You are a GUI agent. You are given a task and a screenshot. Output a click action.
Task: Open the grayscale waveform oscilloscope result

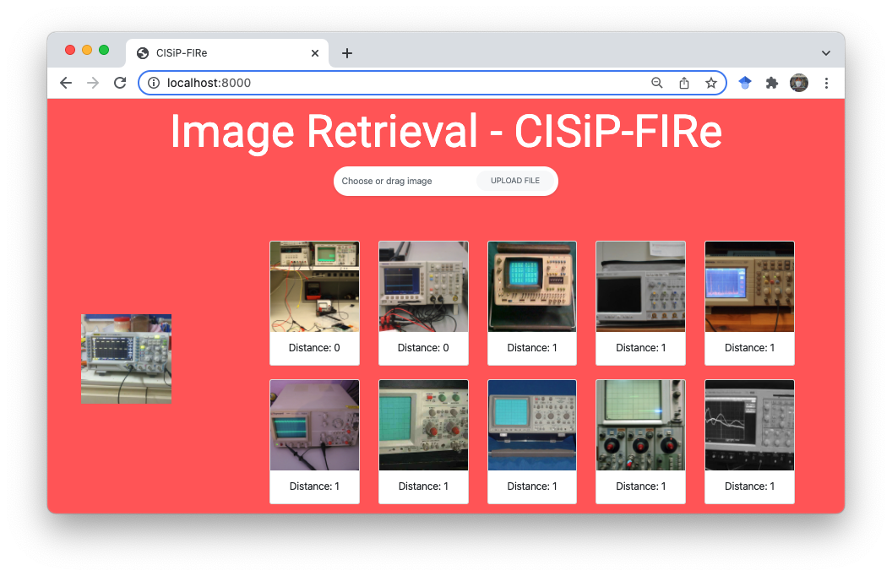(x=749, y=442)
